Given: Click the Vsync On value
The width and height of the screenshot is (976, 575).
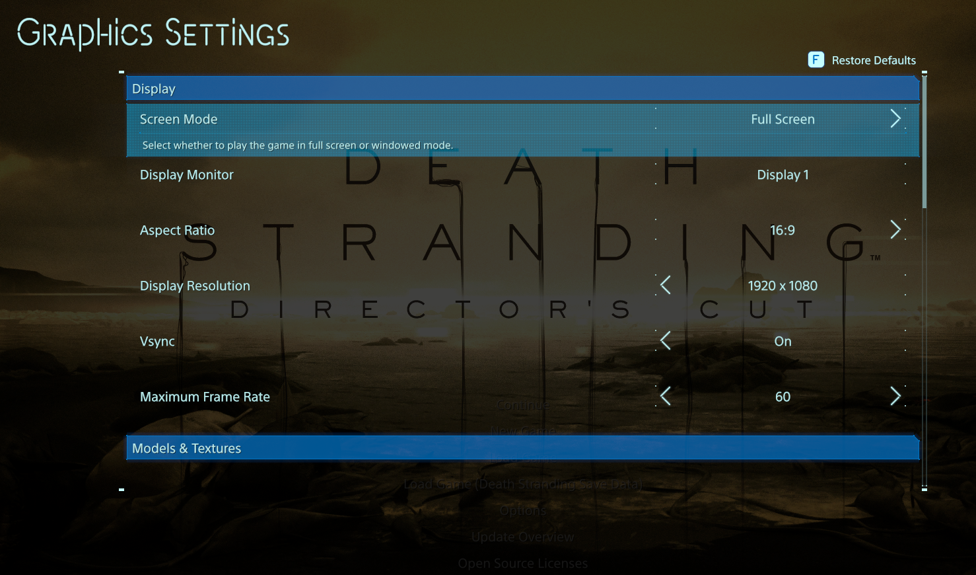Looking at the screenshot, I should (x=783, y=341).
